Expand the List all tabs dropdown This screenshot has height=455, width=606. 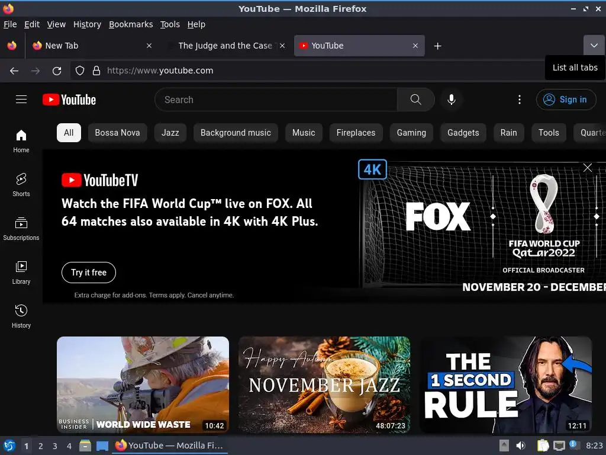pos(594,46)
